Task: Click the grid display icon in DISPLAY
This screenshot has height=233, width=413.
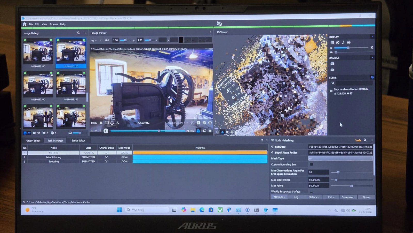Action: click(332, 42)
